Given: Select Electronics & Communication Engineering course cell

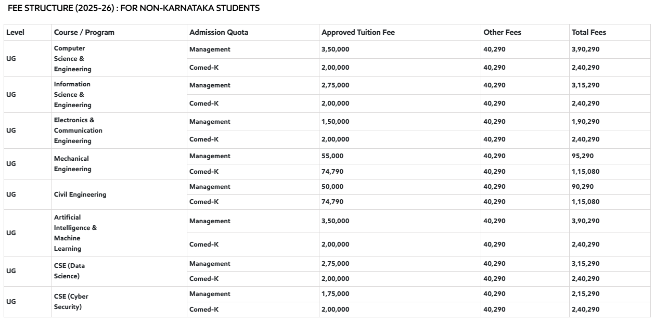Looking at the screenshot, I should click(78, 131).
